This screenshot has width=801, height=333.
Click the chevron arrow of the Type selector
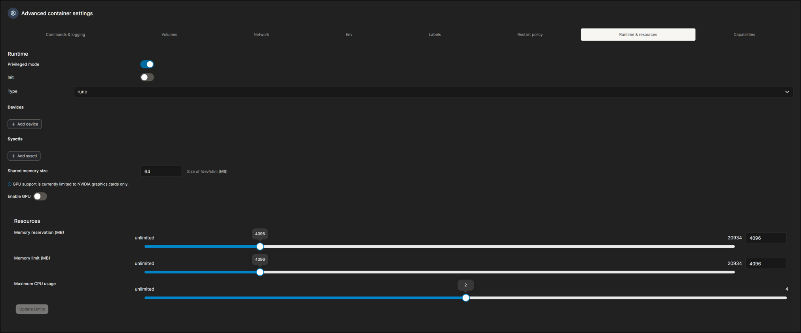pos(787,92)
